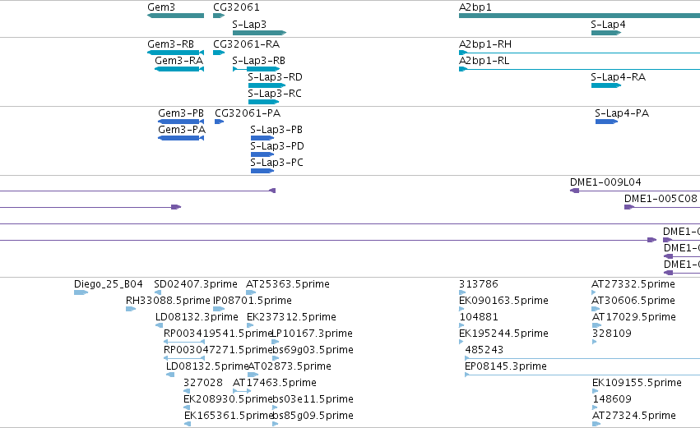
Task: Open polypeptide S-Lap3-PD
Action: click(x=276, y=146)
